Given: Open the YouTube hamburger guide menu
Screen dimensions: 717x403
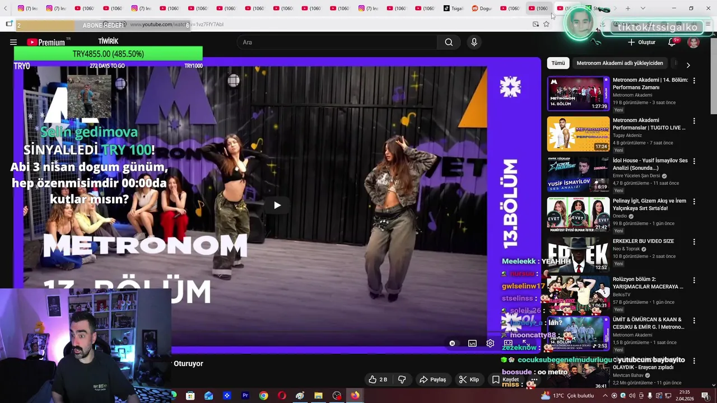Looking at the screenshot, I should pyautogui.click(x=13, y=42).
